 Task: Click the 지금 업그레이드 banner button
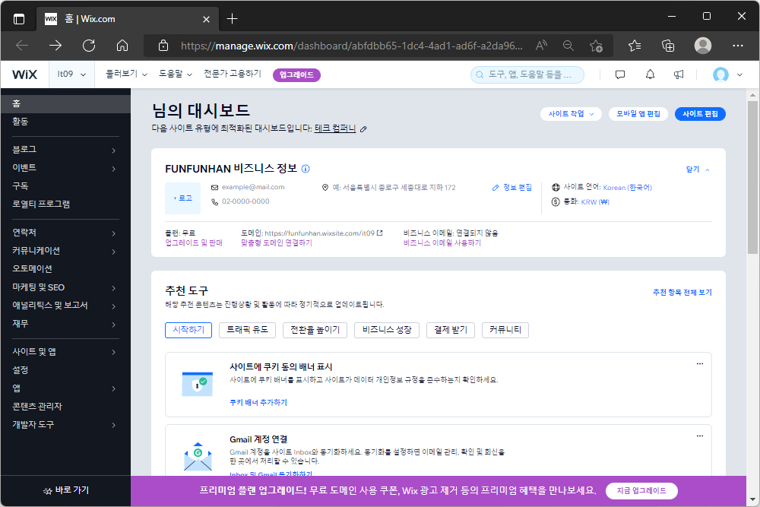click(x=641, y=490)
